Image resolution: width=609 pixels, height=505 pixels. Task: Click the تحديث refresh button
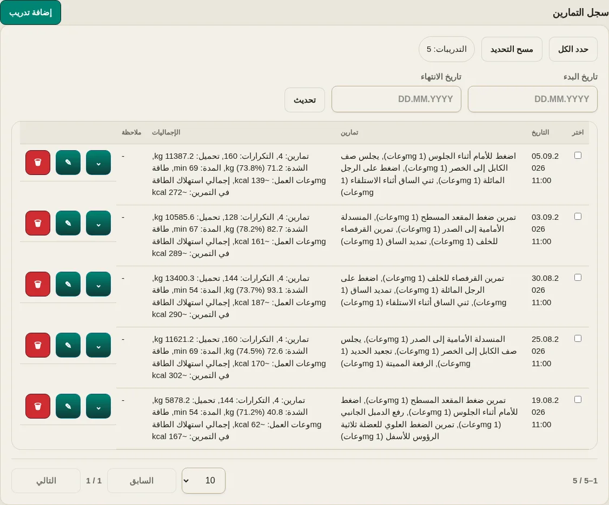(304, 100)
